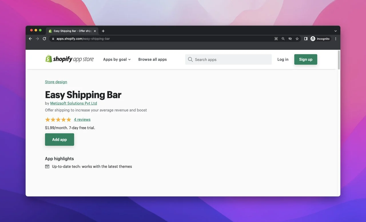Click the yellow macOS minimize window button
Viewport: 366px width, 222px height.
[x=36, y=30]
